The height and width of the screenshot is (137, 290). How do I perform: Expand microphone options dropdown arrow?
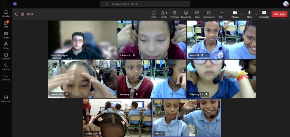pyautogui.click(x=256, y=14)
